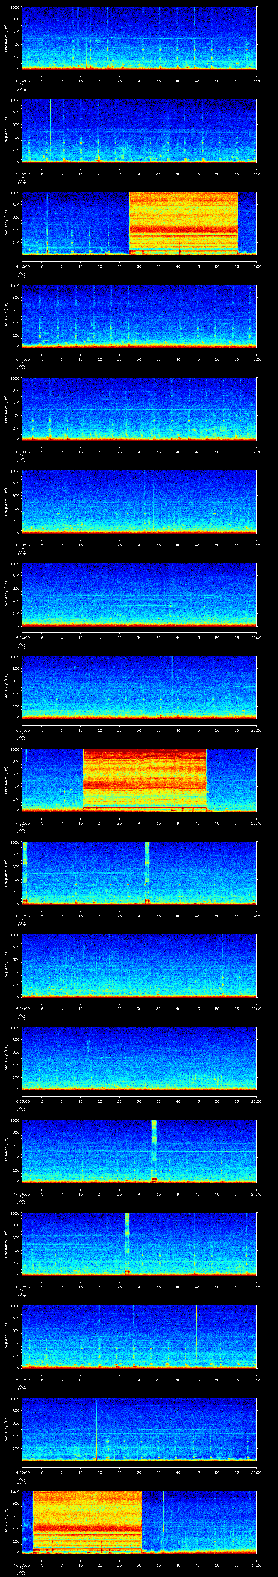
Task: Click the "16:20:00" start time label
Action: pyautogui.click(x=22, y=637)
